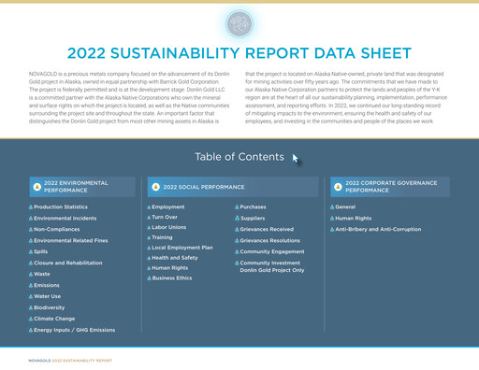Click the Corporate Governance header triangle icon

click(x=338, y=187)
